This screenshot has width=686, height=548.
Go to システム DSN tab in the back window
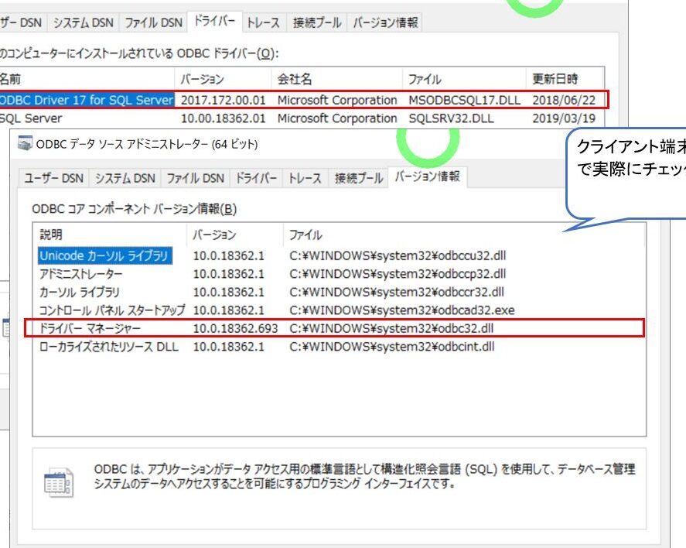pos(83,23)
